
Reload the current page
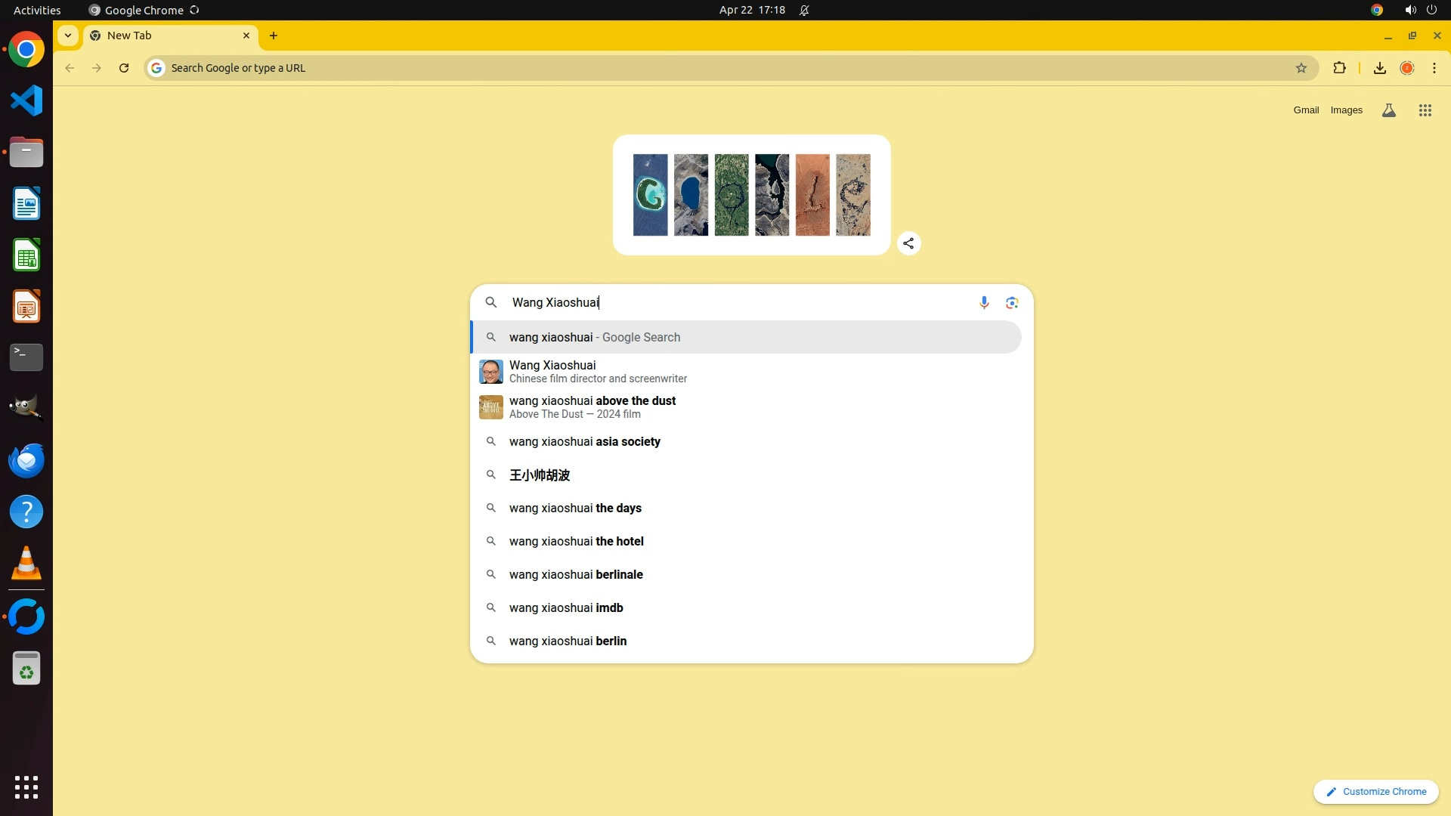point(124,68)
